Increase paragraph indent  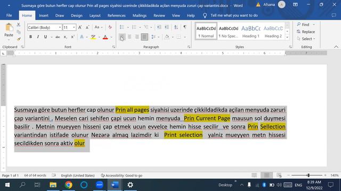[167, 27]
